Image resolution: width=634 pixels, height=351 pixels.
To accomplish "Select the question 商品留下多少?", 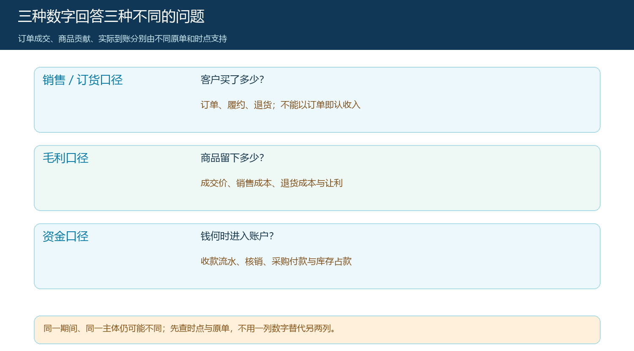I will point(232,158).
